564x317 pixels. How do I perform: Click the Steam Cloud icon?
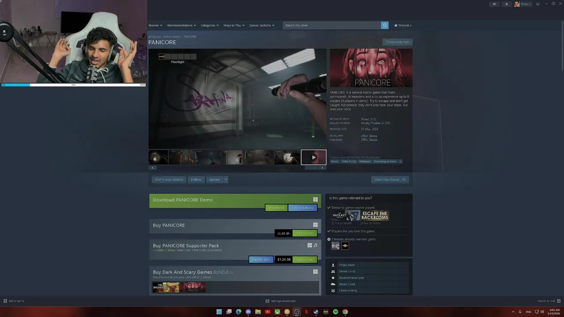click(x=333, y=284)
